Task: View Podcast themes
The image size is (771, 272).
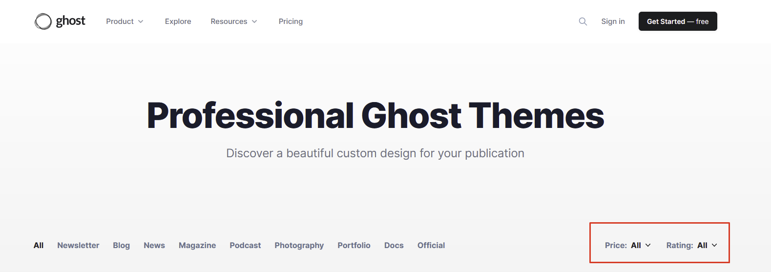Action: tap(245, 245)
